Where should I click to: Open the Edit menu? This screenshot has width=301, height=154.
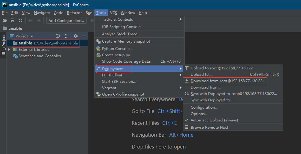pyautogui.click(x=15, y=13)
